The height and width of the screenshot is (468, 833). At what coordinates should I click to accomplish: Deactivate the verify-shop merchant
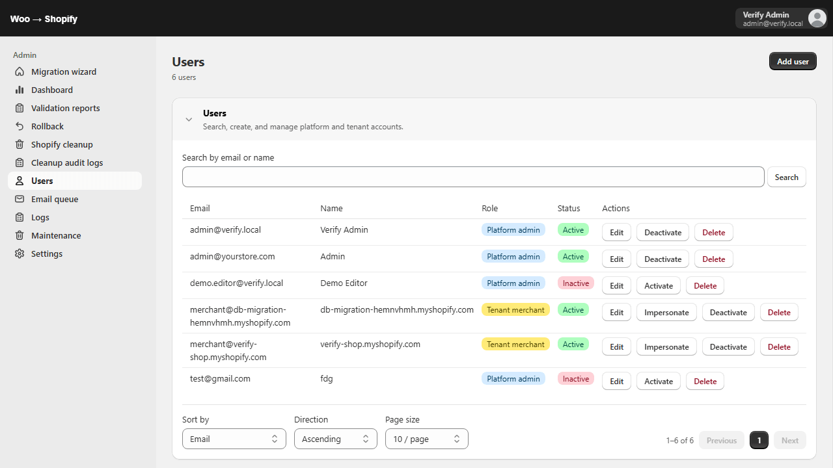click(x=728, y=346)
